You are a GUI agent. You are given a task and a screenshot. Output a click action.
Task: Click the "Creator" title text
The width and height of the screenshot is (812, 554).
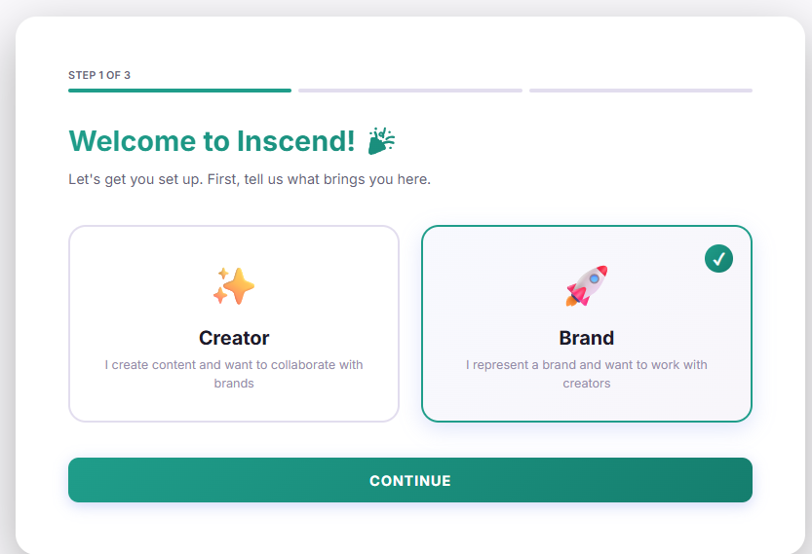pos(234,338)
